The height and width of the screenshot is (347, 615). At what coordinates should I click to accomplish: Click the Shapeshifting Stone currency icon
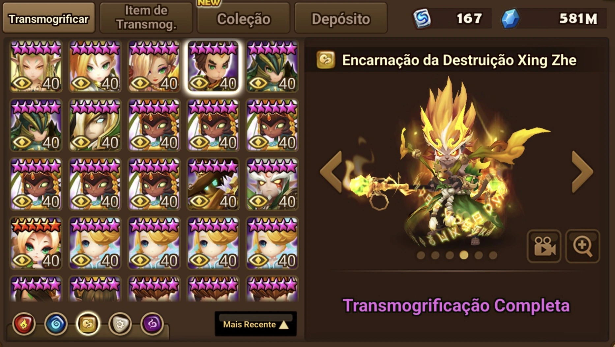[422, 18]
